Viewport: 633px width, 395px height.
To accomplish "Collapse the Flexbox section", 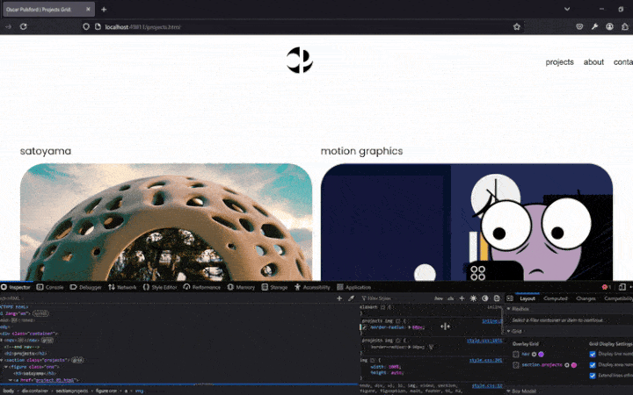I will pyautogui.click(x=509, y=309).
